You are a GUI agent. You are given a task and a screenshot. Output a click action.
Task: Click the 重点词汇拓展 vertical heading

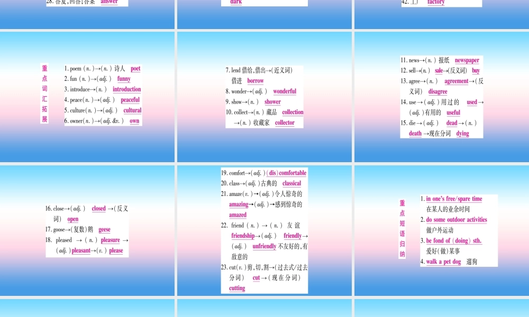pyautogui.click(x=44, y=94)
